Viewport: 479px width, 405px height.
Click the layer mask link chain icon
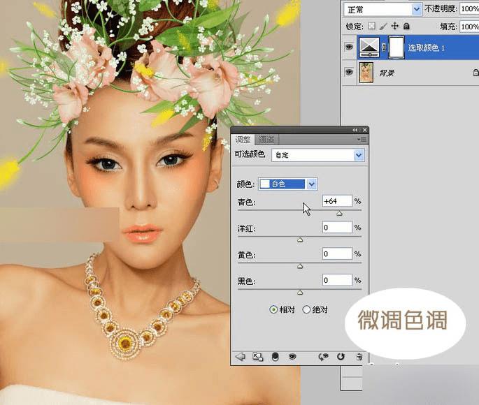click(x=384, y=47)
